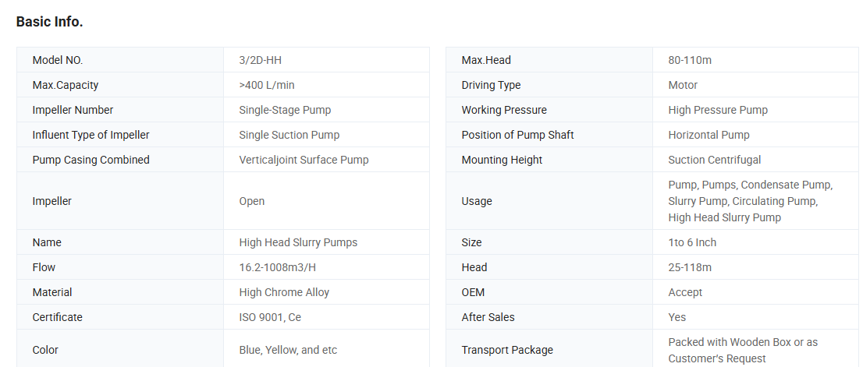This screenshot has height=367, width=863.
Task: Select the 1to 6 Inch size value
Action: [x=692, y=242]
